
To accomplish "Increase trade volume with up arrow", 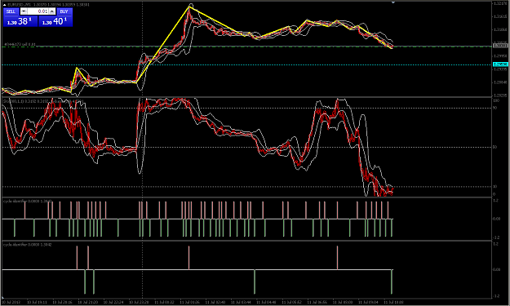I will pyautogui.click(x=52, y=11).
